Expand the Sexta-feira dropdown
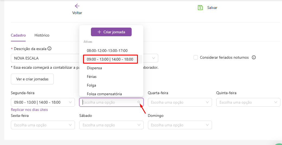 click(x=43, y=125)
